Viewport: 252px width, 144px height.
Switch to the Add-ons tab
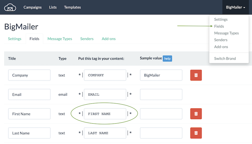[109, 39]
